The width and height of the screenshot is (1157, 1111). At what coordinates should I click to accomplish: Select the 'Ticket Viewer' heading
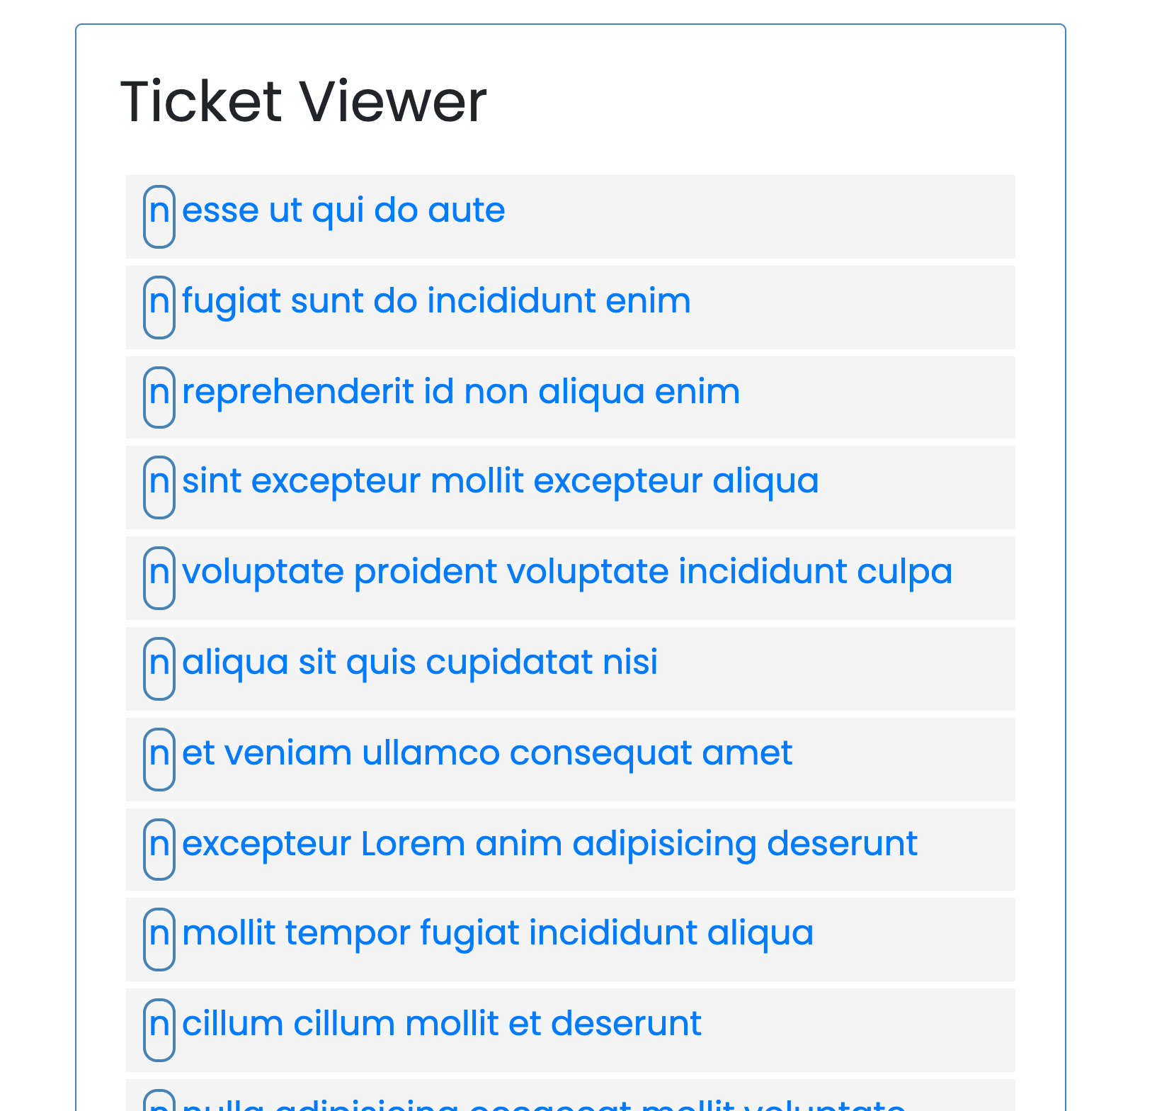point(304,101)
